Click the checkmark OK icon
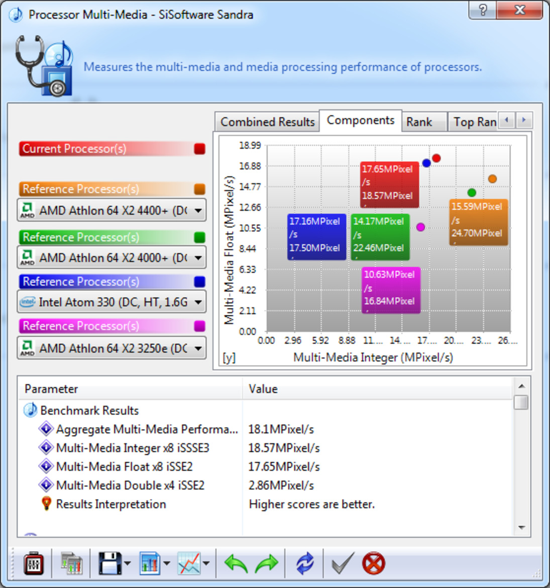 (343, 563)
